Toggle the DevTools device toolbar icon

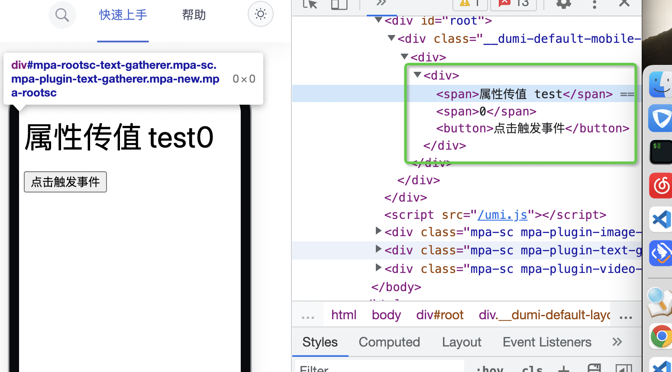(339, 4)
